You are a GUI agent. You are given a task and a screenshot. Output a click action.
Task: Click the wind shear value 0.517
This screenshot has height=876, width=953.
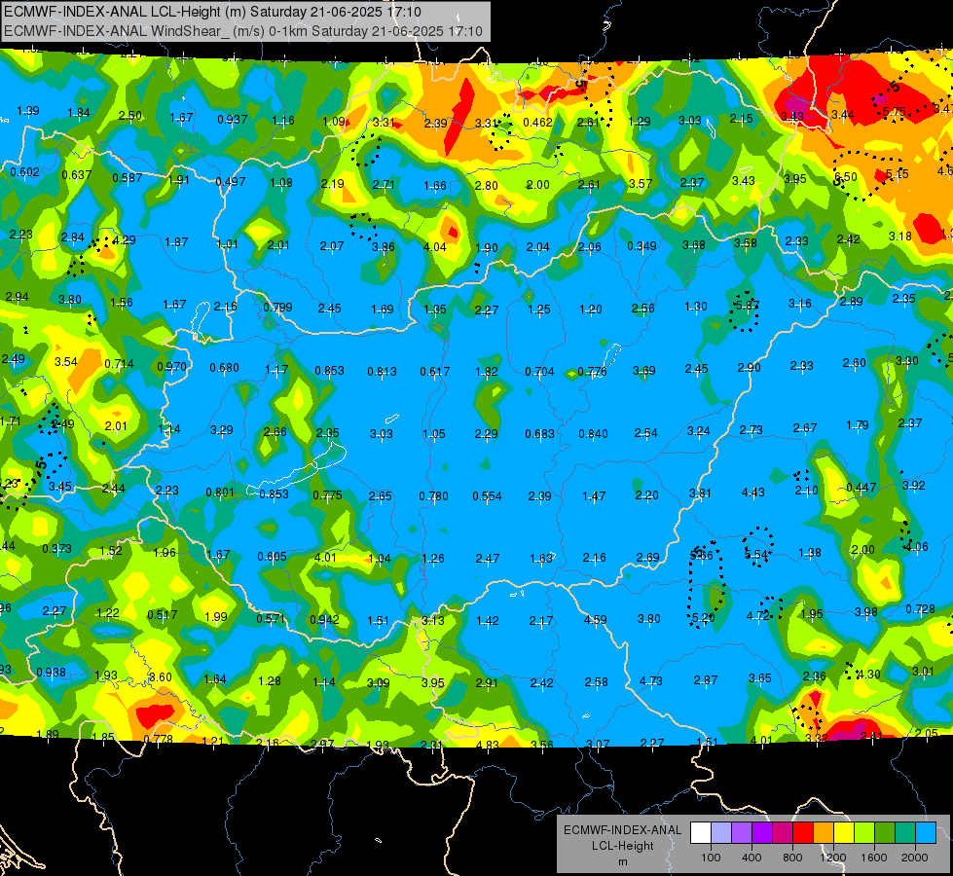[x=163, y=614]
